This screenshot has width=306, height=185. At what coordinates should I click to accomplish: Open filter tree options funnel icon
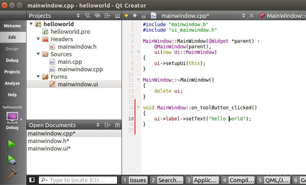tap(87, 15)
